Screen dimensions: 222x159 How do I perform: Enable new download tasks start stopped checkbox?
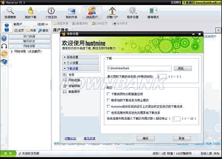pyautogui.click(x=108, y=100)
